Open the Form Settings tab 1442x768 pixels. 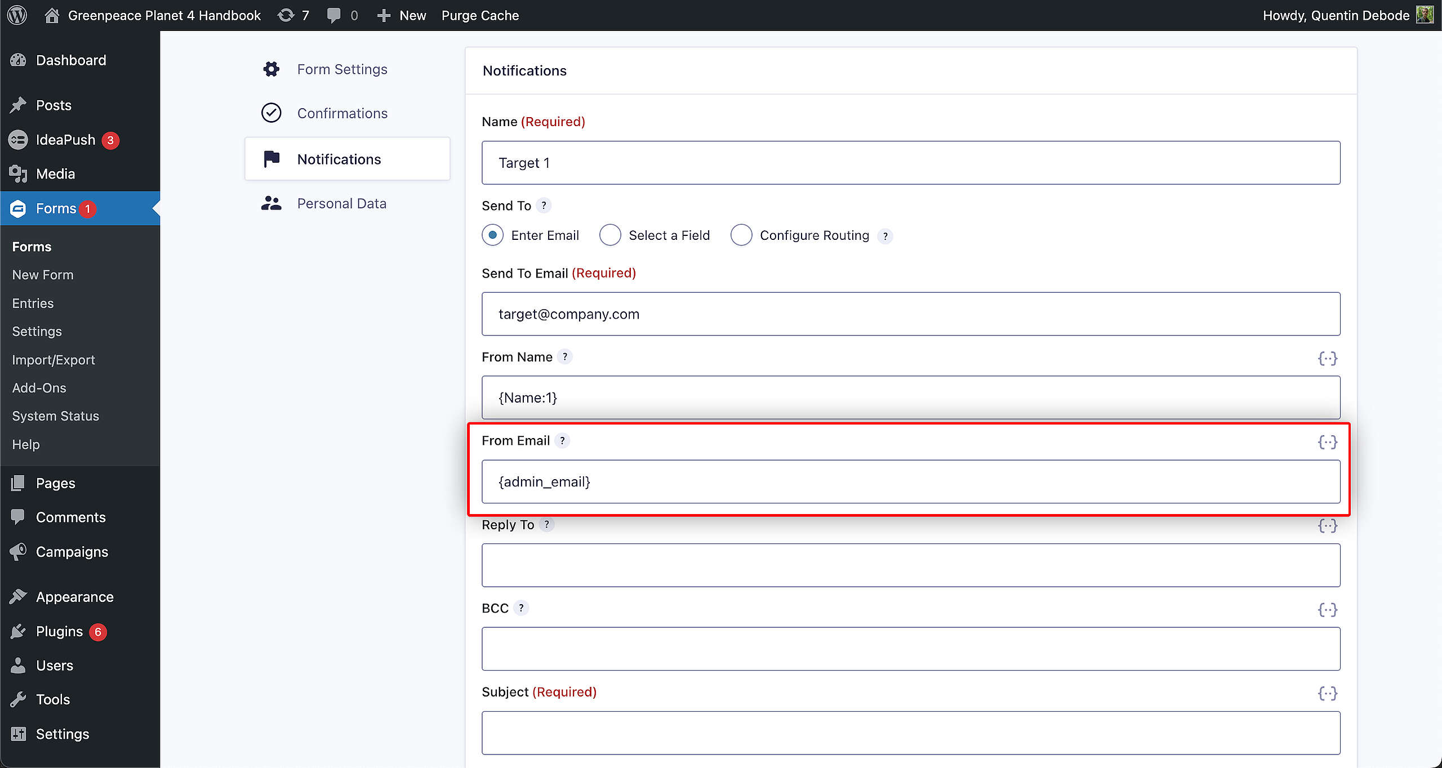point(347,69)
